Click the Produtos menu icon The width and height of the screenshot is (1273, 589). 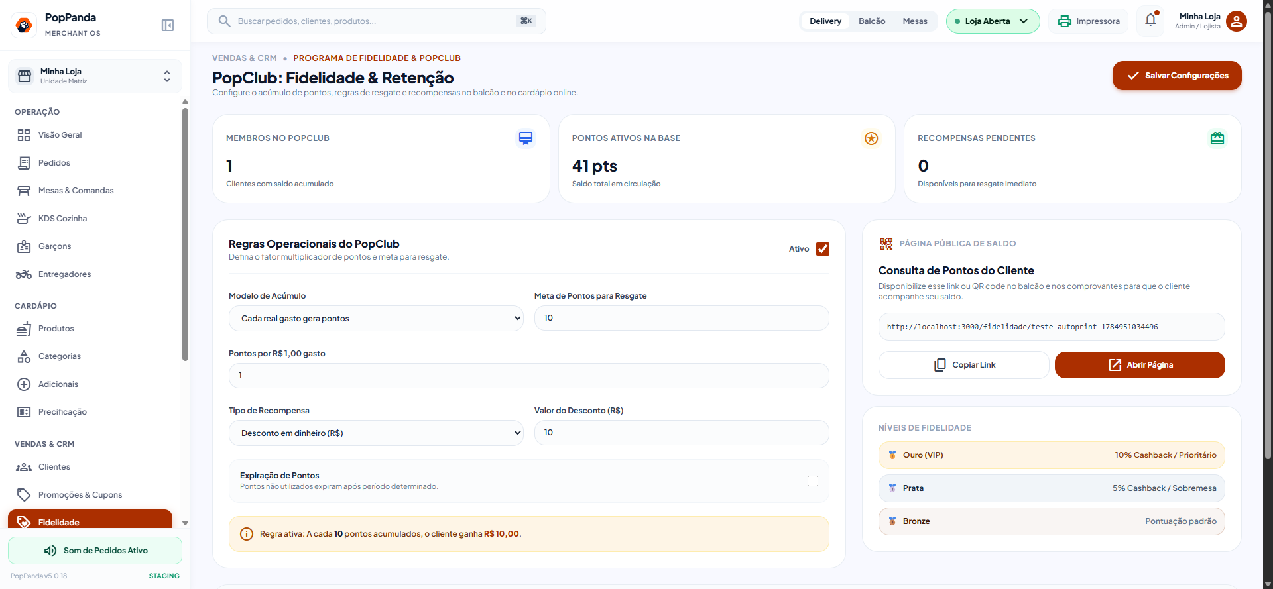tap(24, 329)
